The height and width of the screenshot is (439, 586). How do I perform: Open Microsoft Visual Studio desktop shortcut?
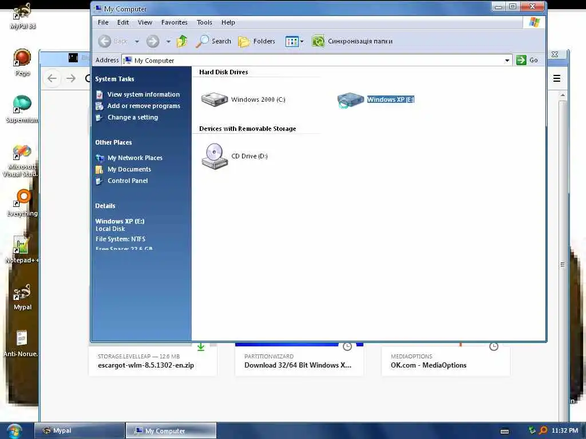22,161
